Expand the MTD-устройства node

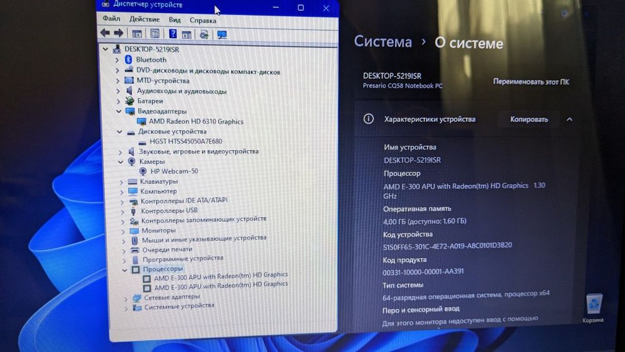[x=117, y=81]
